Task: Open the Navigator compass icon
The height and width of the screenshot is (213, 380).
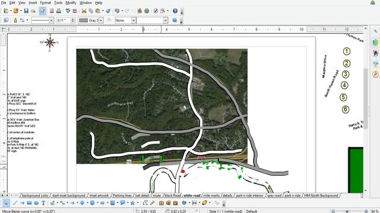Action: [156, 11]
